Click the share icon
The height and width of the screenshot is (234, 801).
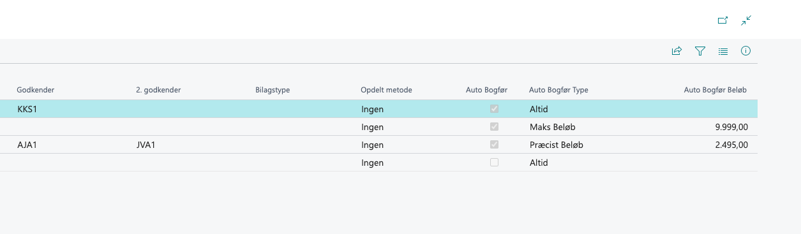(x=677, y=51)
